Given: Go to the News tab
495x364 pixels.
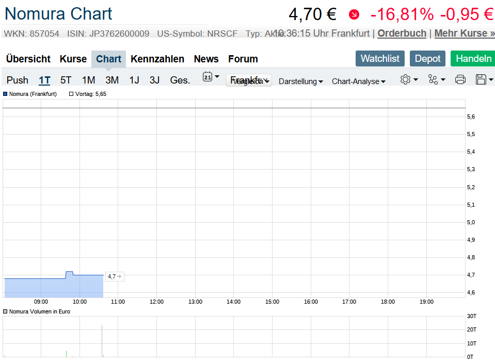Looking at the screenshot, I should [206, 59].
